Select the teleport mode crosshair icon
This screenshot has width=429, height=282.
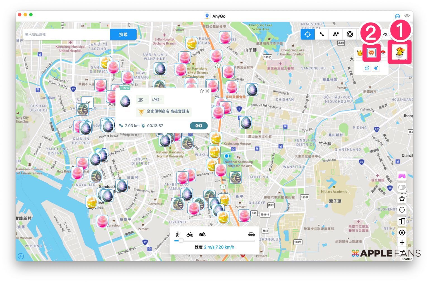tap(308, 34)
